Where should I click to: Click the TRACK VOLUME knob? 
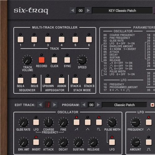(x=27, y=60)
